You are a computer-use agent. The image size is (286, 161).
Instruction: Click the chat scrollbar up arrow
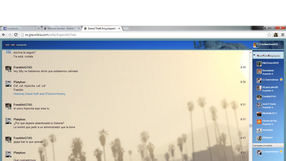[250, 52]
